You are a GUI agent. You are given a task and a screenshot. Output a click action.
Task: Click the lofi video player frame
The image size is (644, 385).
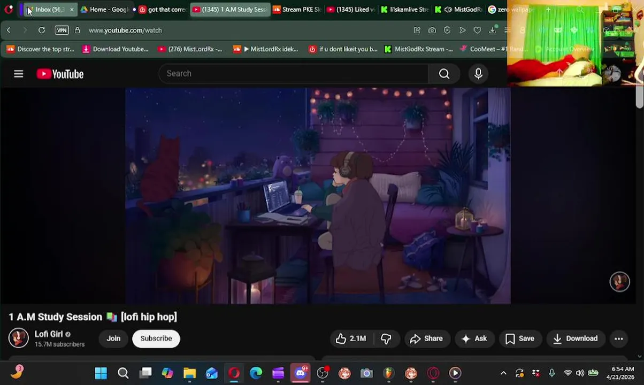[318, 196]
